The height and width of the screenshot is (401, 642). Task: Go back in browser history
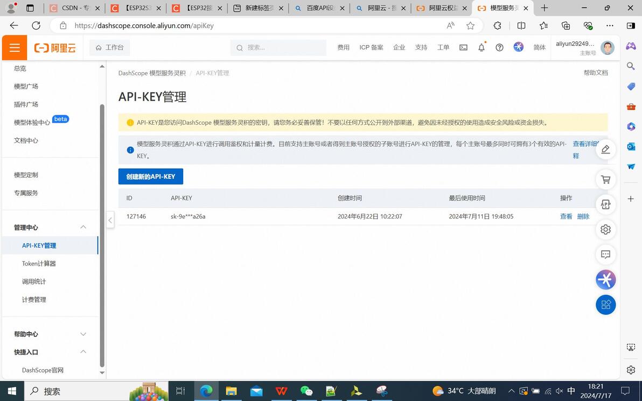(14, 25)
